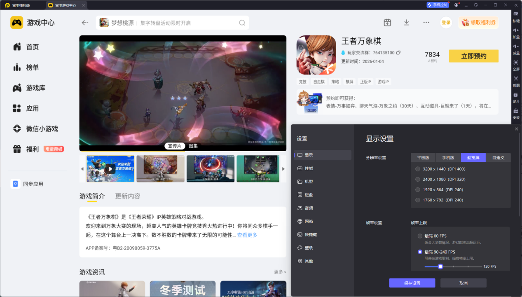Click 领取福利券 coupon button
Image resolution: width=522 pixels, height=297 pixels.
coord(478,23)
